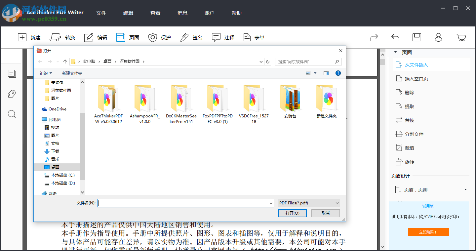This screenshot has height=251, width=476.
Task: Select the 安装包 folder thumbnail
Action: (290, 99)
